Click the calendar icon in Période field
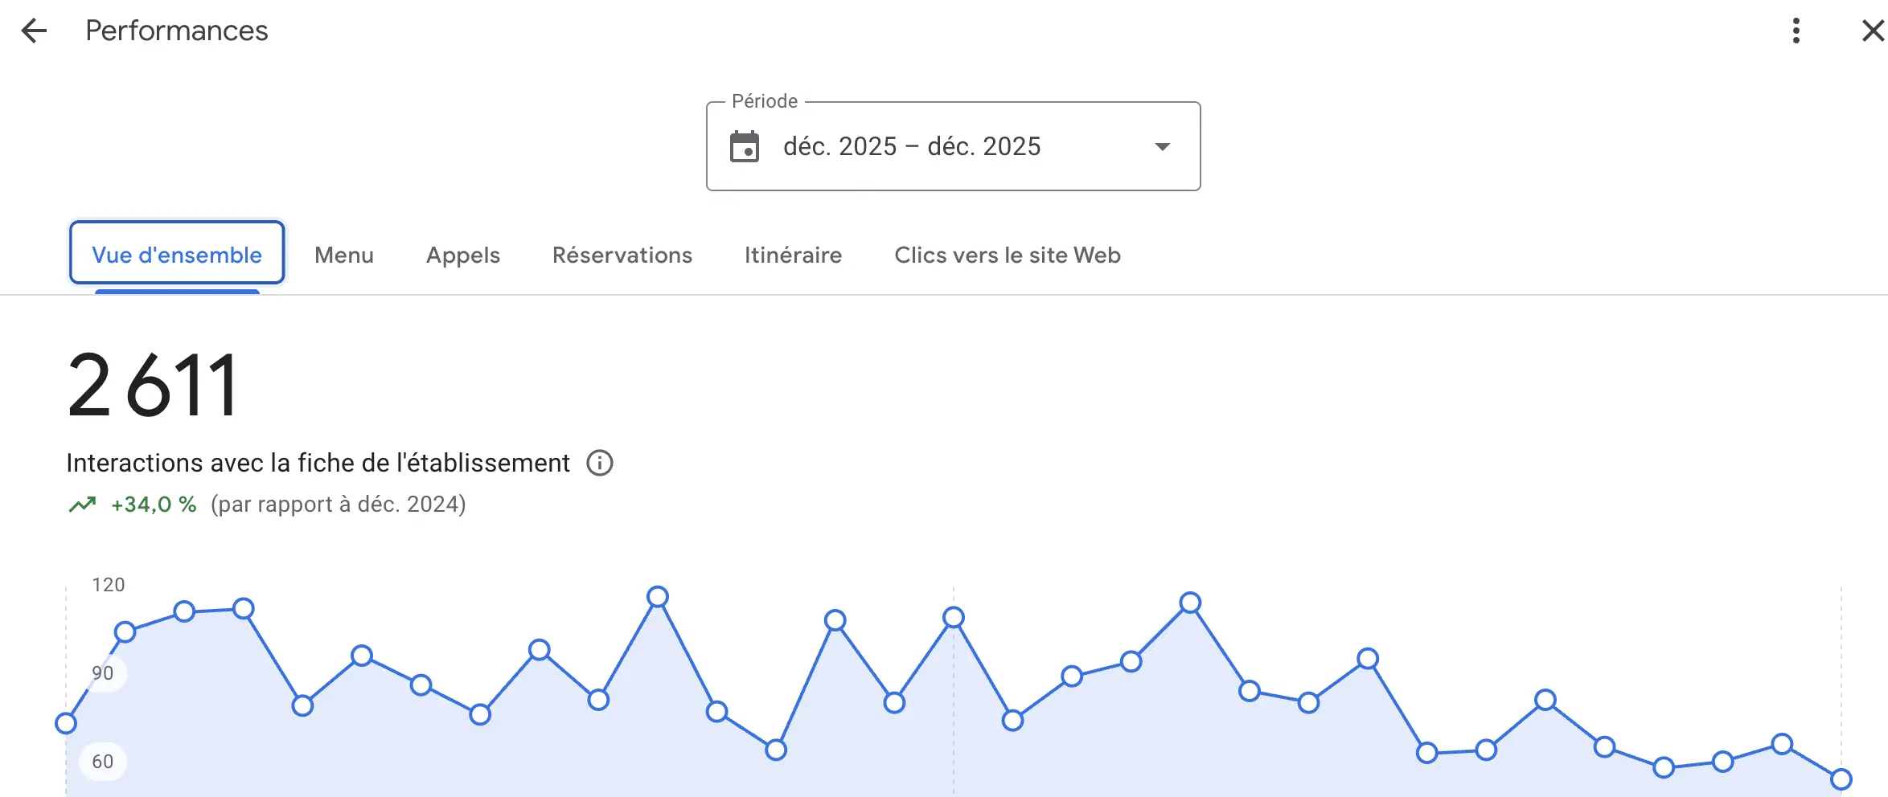 [744, 147]
